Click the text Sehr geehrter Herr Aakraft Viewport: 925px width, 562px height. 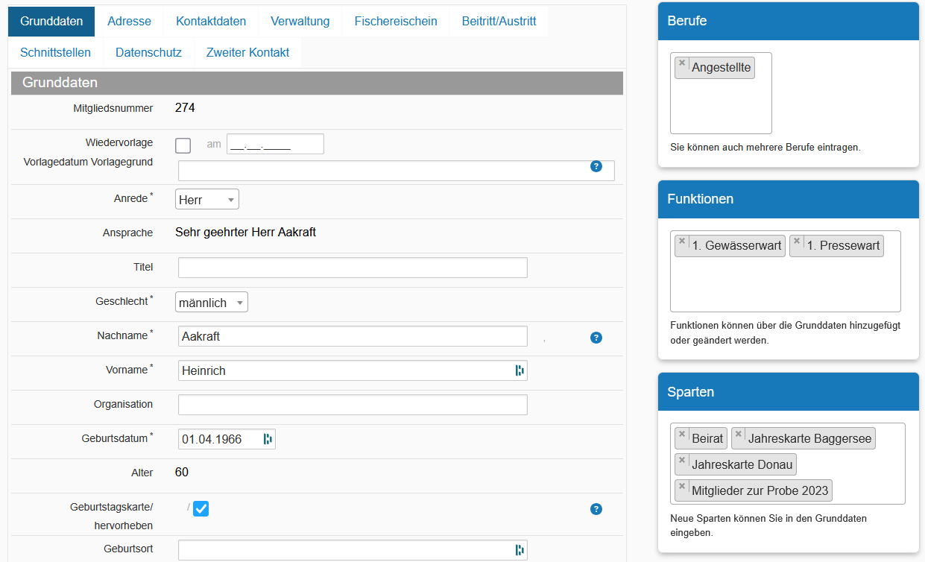(246, 233)
